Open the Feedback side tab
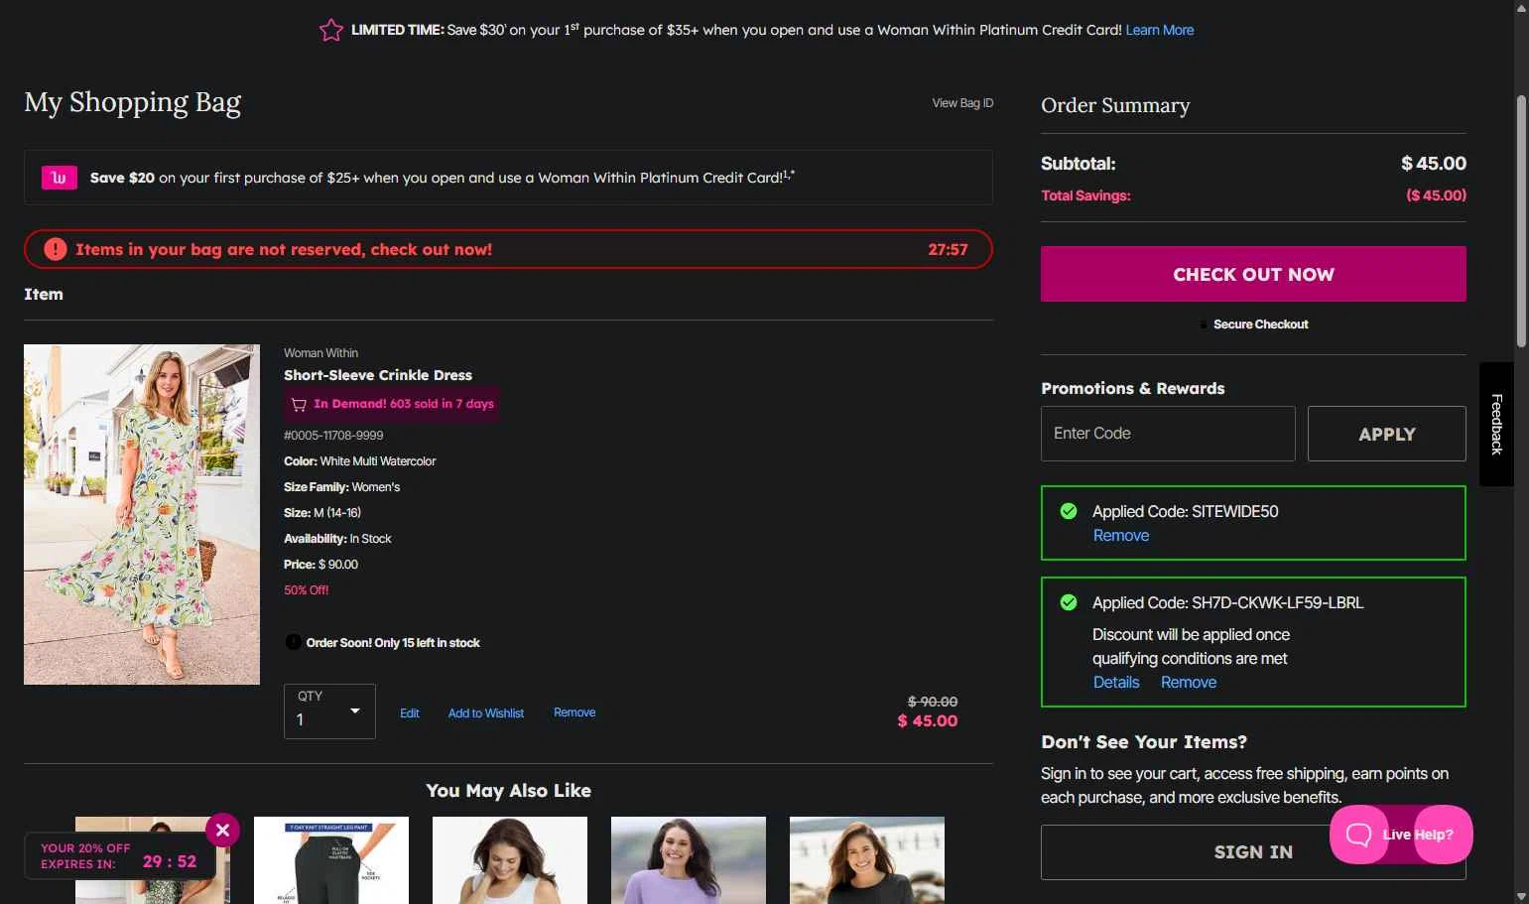Viewport: 1529px width, 904px height. click(1496, 425)
